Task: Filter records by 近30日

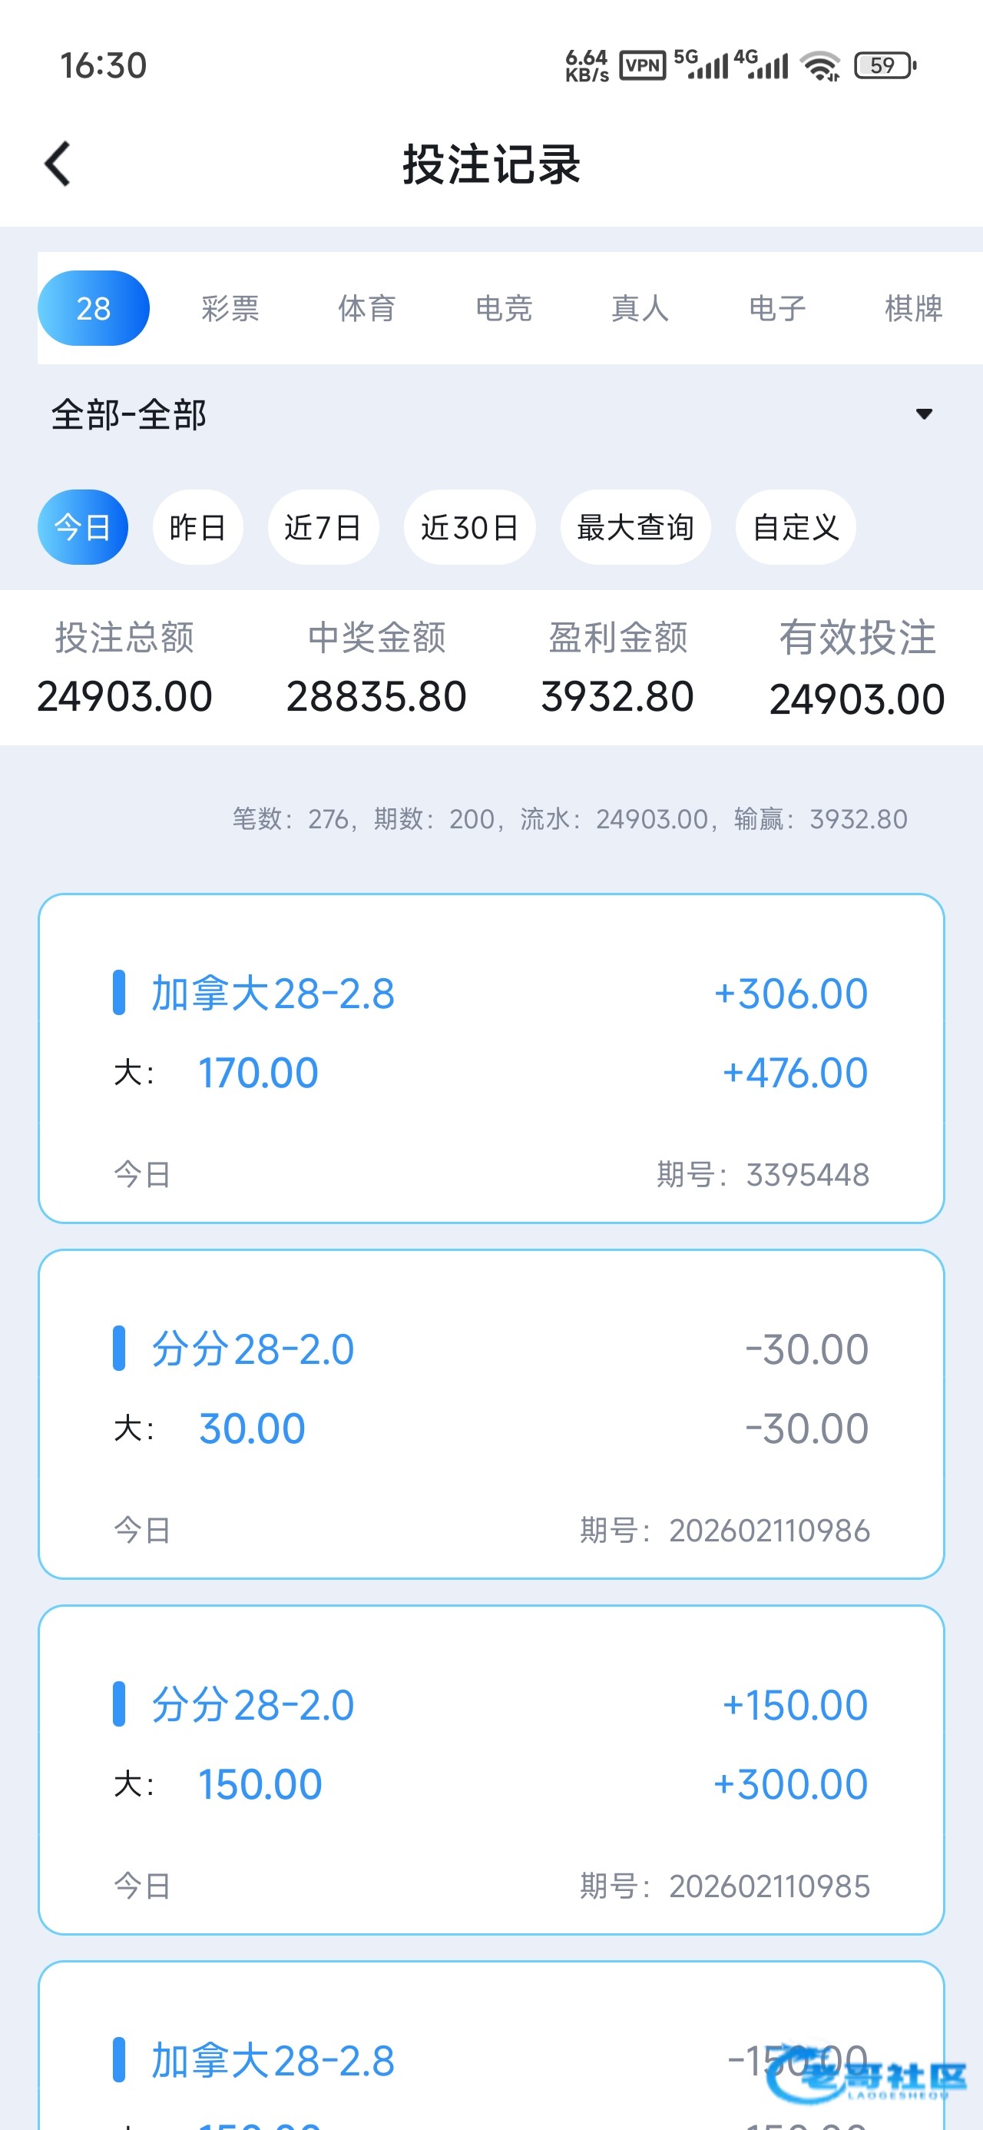Action: point(469,528)
